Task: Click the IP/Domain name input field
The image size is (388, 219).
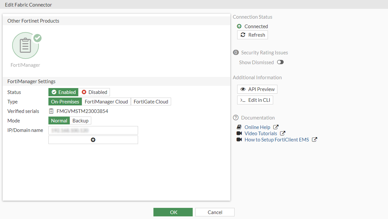Action: point(93,130)
